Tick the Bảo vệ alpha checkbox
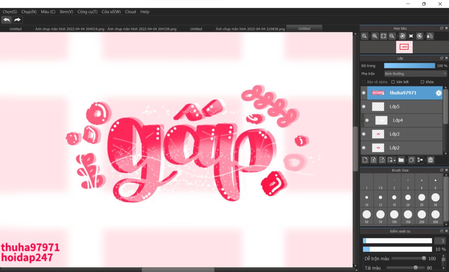The width and height of the screenshot is (449, 272). coord(363,82)
